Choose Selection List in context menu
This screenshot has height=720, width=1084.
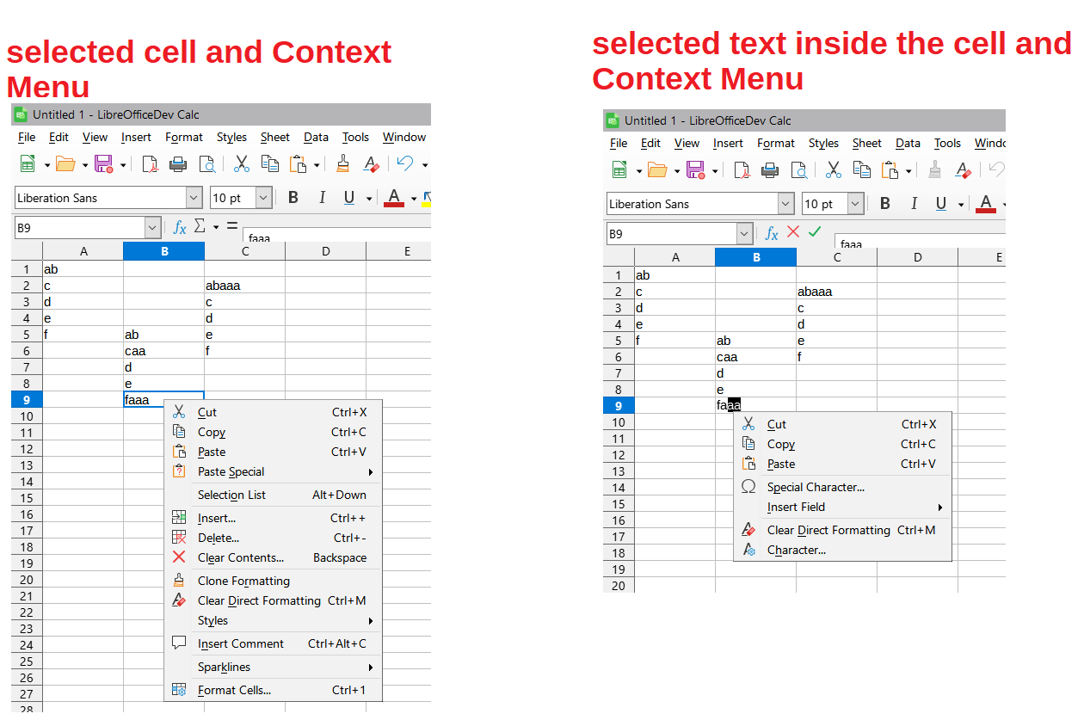point(273,495)
